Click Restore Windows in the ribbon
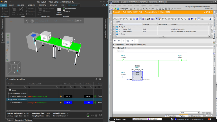Screen dimensions: 217x122 (69, 8)
